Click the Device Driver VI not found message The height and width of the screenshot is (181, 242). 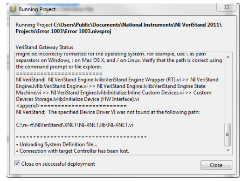tap(108, 112)
